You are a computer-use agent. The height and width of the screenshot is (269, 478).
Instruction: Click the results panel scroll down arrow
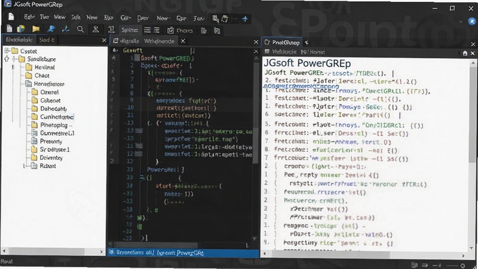473,247
